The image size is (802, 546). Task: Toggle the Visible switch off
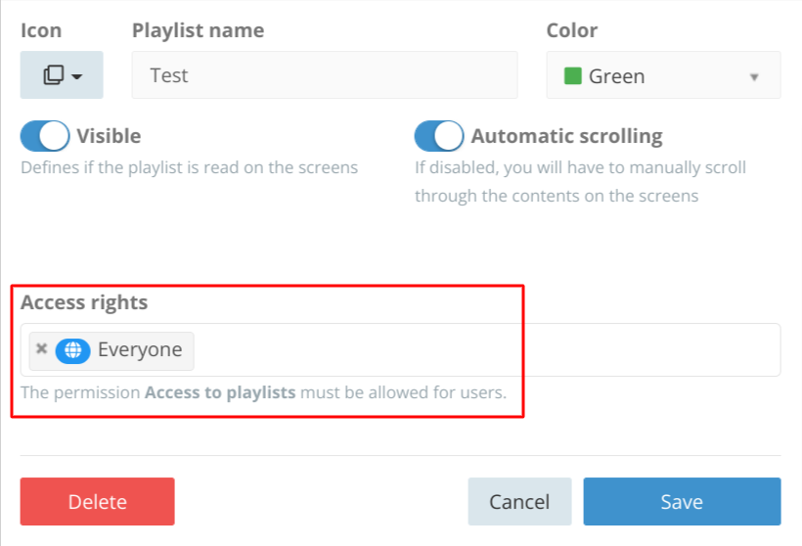pyautogui.click(x=45, y=136)
